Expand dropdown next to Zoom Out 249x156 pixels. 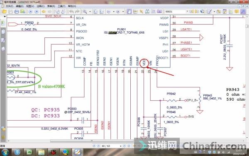coord(114,12)
